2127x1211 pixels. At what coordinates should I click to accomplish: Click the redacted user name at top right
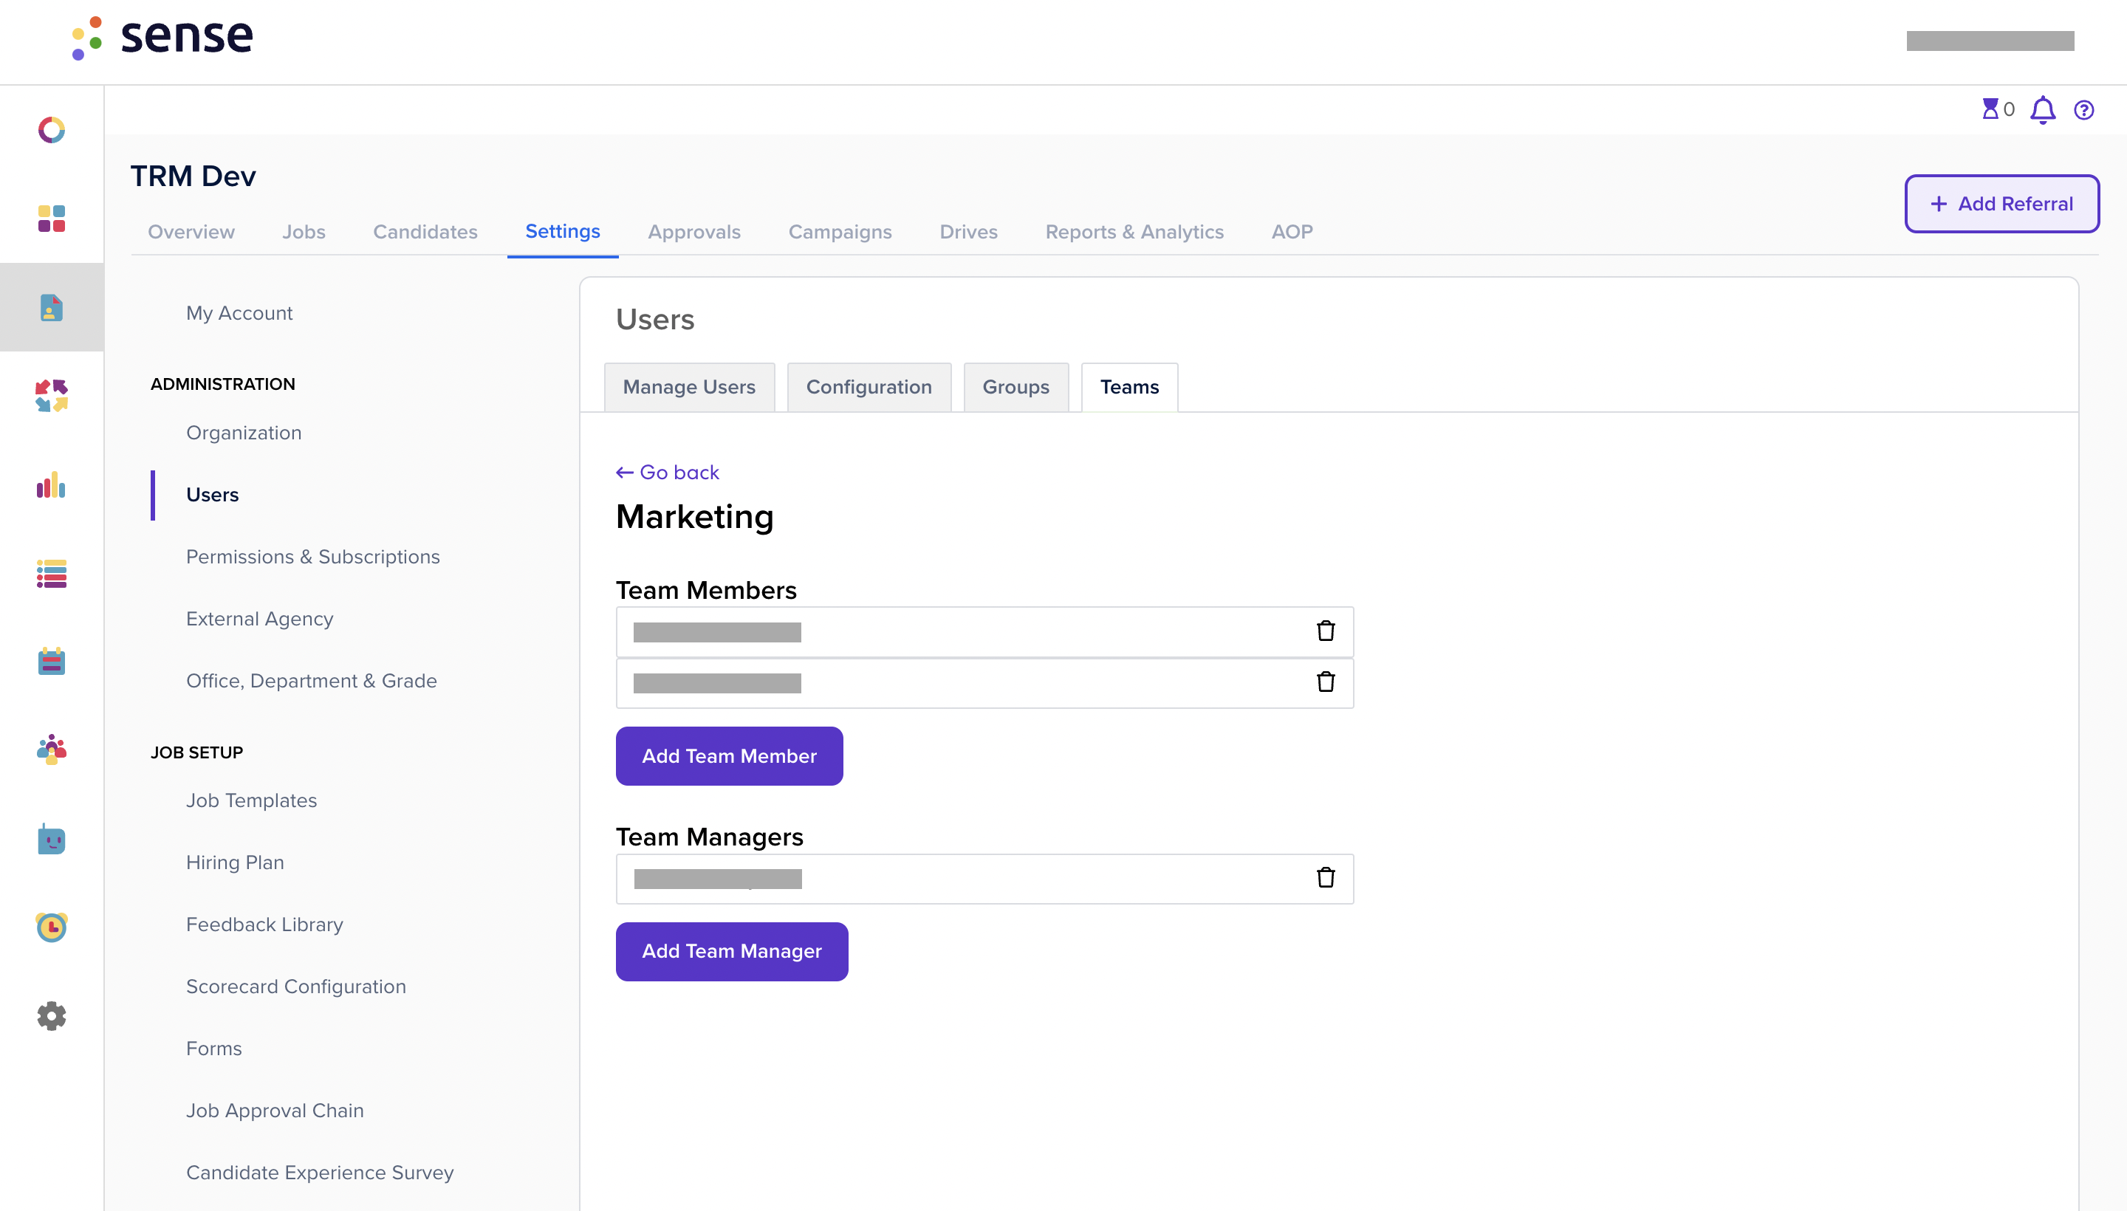[x=1990, y=41]
